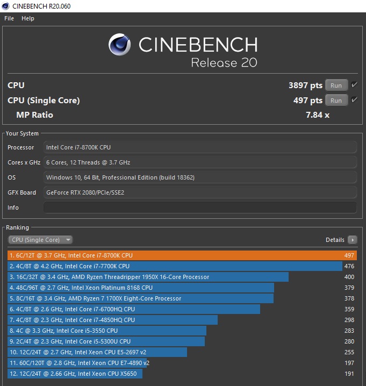
Task: Click the CINEBENCH R20.060 window title
Action: click(x=41, y=6)
